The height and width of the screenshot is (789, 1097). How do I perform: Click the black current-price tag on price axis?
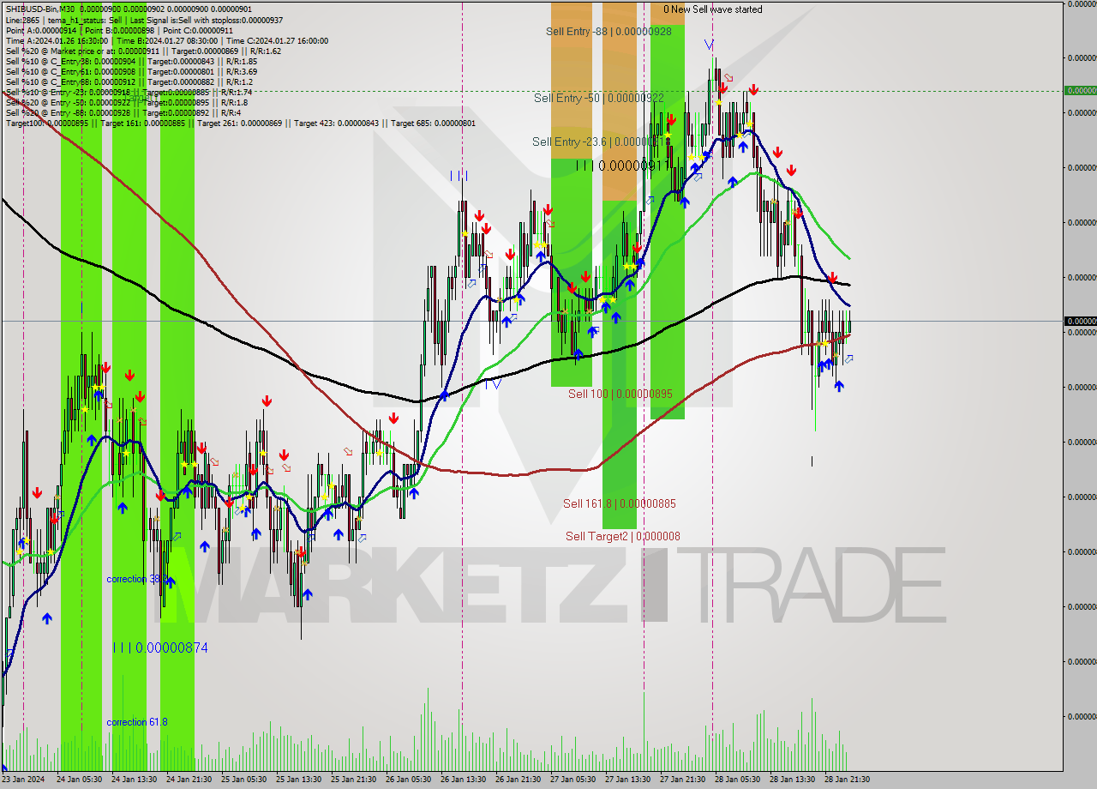coord(1081,321)
